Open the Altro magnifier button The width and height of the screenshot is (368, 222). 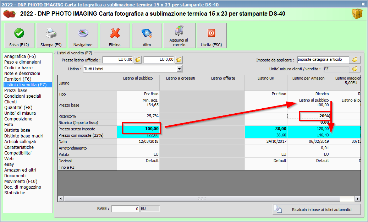click(x=147, y=36)
